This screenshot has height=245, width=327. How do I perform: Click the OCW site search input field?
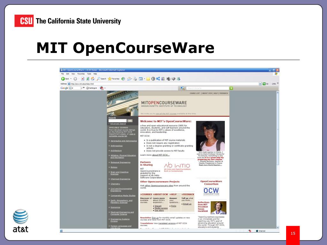coord(118,121)
